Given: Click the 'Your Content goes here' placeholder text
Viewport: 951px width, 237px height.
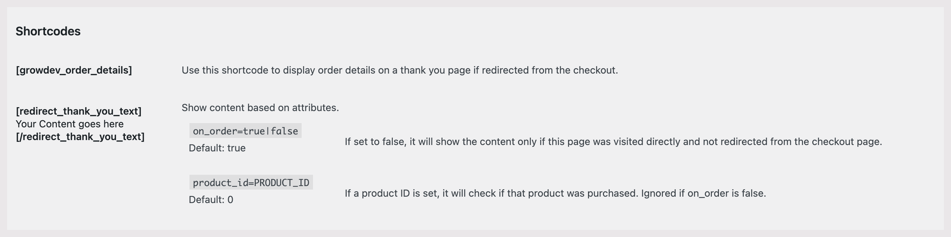Looking at the screenshot, I should click(x=70, y=124).
